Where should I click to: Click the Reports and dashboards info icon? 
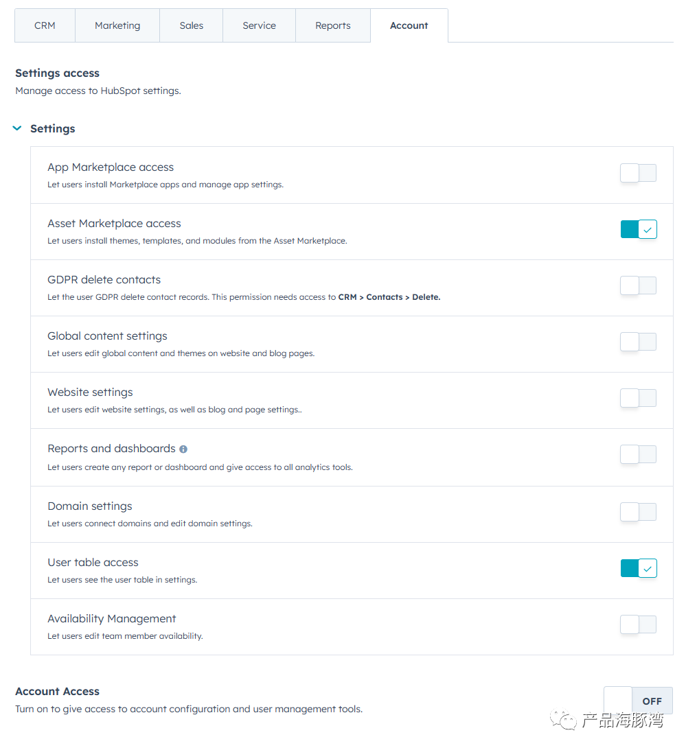[183, 449]
